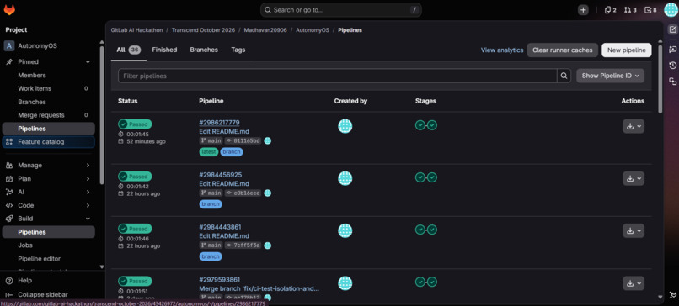Click the search magnifier in Filter pipelines
Screen dimensions: 679x306
(564, 76)
